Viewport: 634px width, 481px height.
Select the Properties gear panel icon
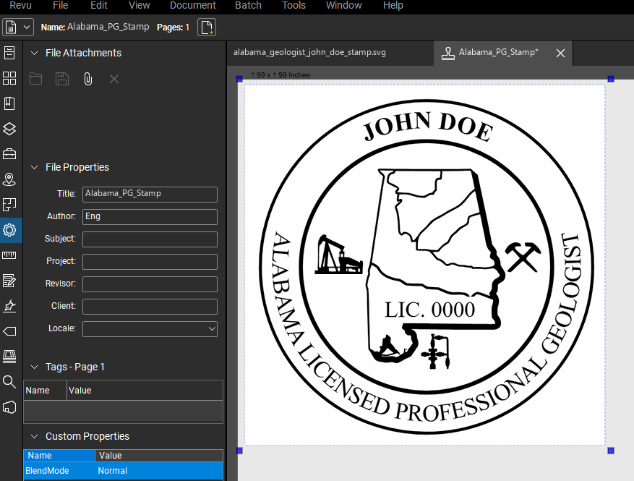(x=9, y=230)
